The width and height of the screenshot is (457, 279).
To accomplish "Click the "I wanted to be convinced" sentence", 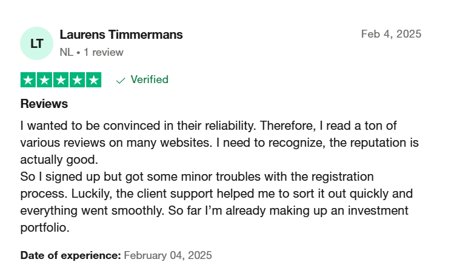I will (x=138, y=126).
